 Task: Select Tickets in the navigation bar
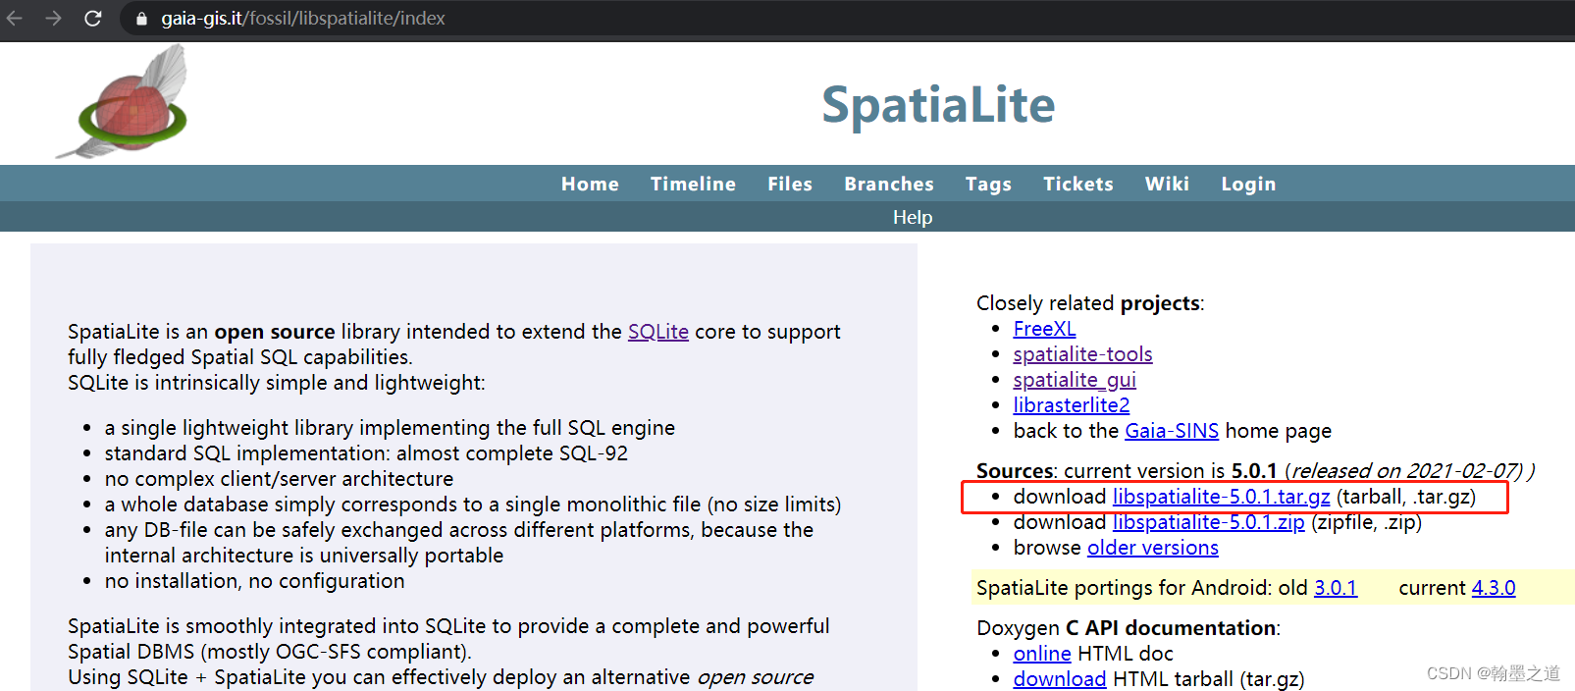pyautogui.click(x=1077, y=184)
